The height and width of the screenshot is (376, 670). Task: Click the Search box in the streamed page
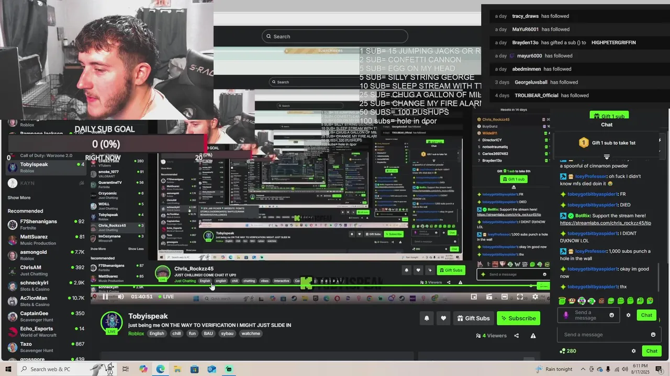(x=335, y=37)
